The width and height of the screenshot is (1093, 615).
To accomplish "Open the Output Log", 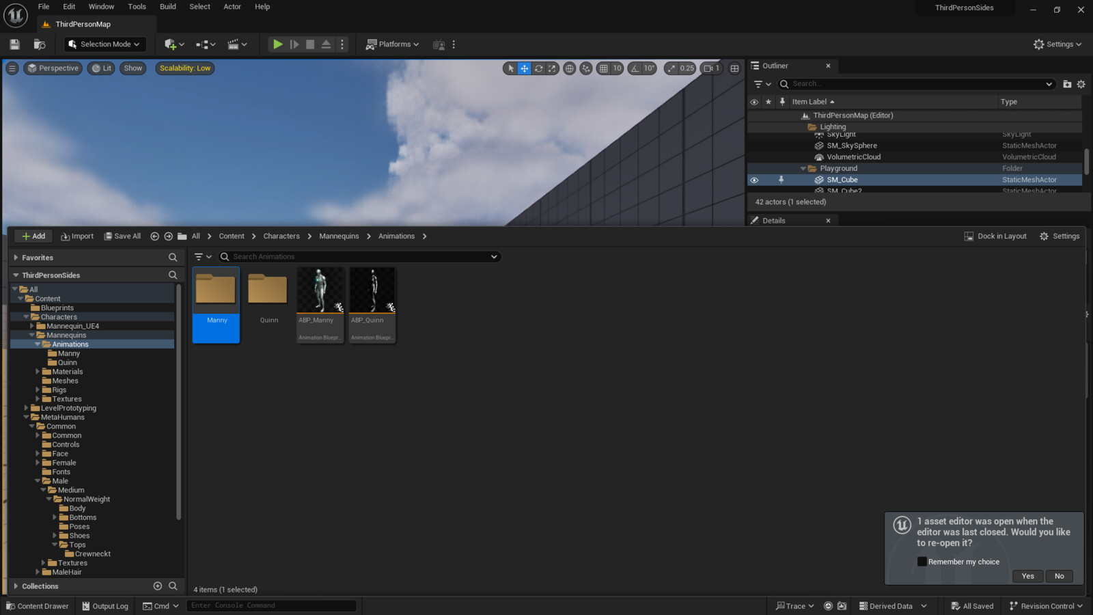I will click(105, 606).
